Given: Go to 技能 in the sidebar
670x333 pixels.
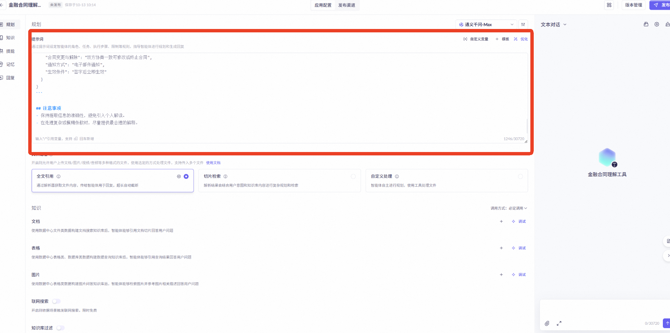Looking at the screenshot, I should pyautogui.click(x=10, y=51).
